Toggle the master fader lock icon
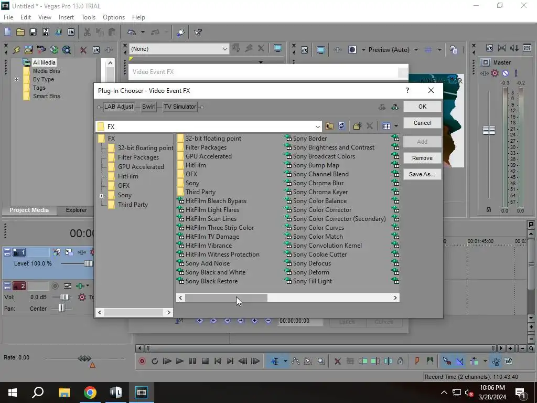537x403 pixels. (x=489, y=209)
